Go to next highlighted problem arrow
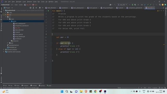The width and height of the screenshot is (167, 94). (x=163, y=11)
